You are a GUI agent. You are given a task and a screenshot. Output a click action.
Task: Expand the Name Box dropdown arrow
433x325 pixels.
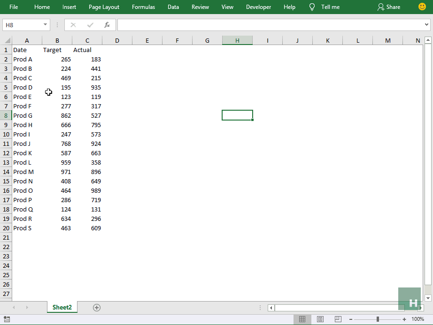point(45,25)
